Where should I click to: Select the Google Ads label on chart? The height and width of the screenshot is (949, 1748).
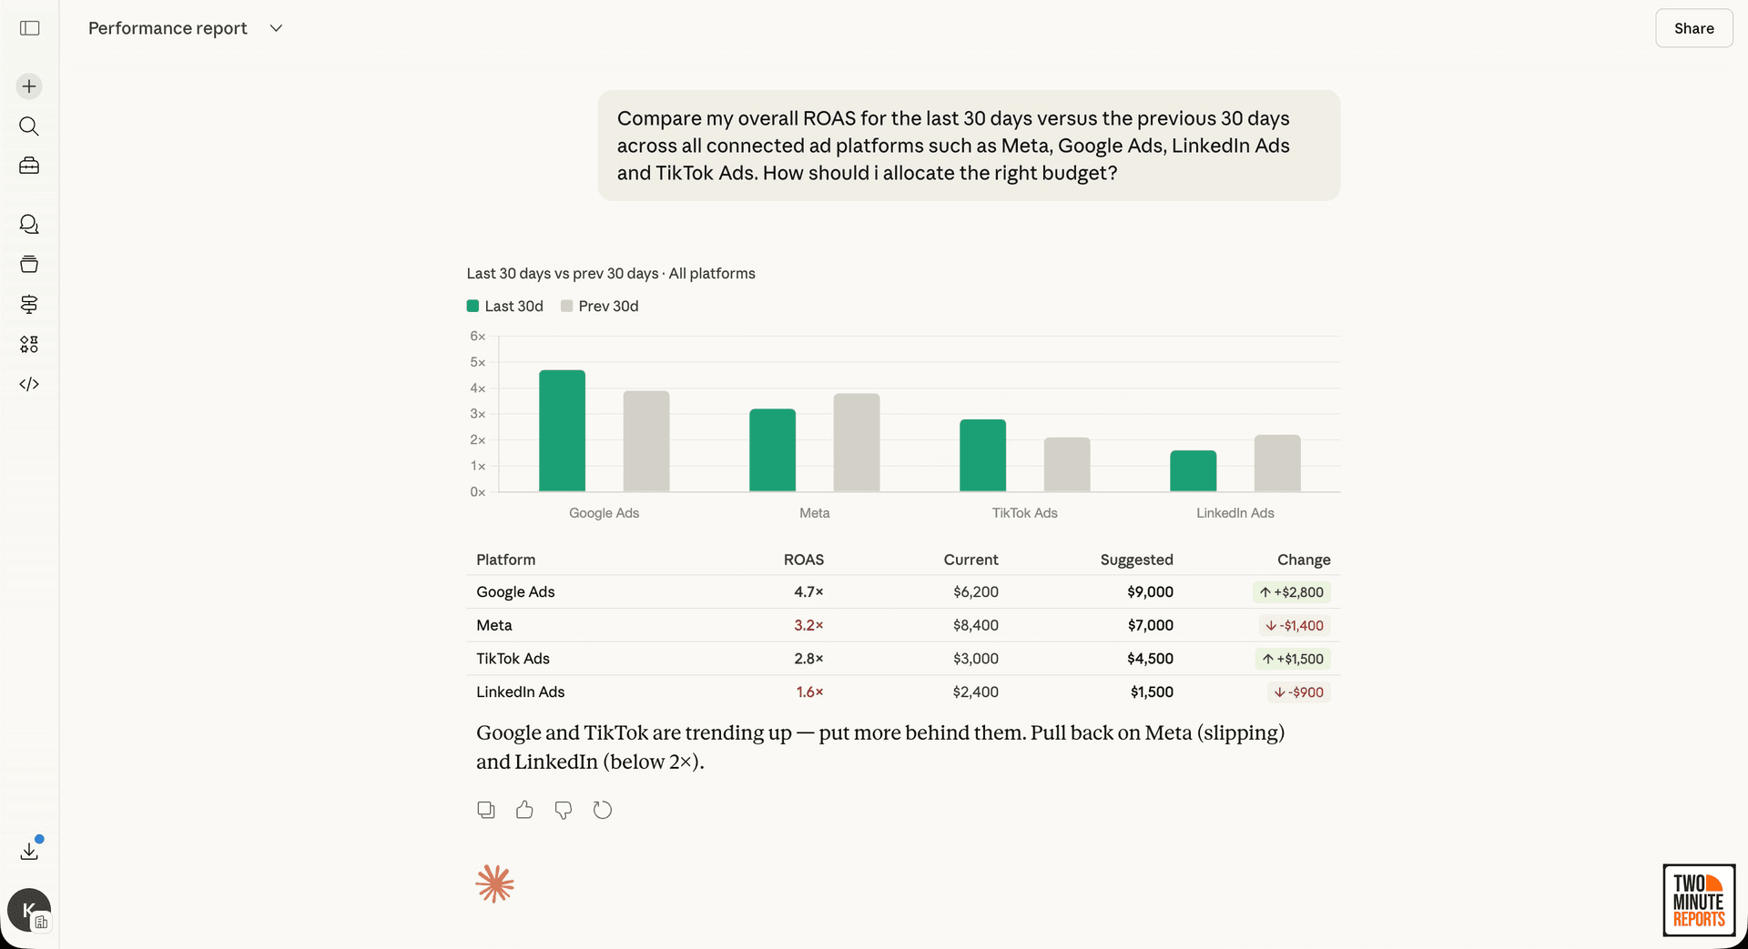(604, 512)
